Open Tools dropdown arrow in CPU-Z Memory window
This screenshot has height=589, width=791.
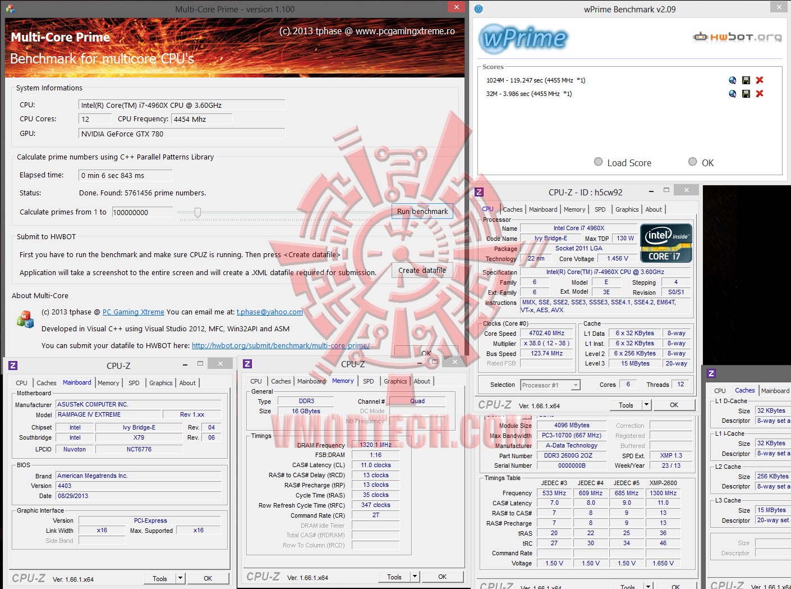tap(415, 577)
